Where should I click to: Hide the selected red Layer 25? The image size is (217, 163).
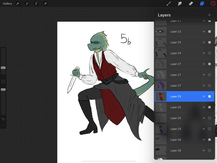click(210, 97)
